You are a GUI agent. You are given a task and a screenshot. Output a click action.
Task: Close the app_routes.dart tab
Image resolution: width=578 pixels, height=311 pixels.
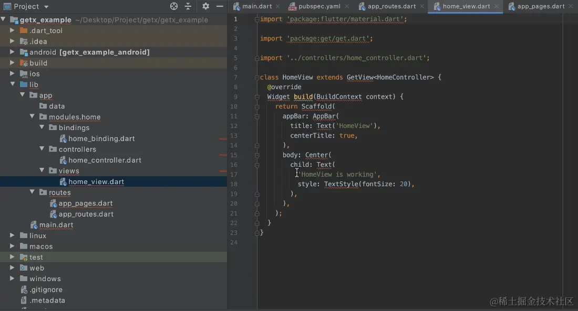(x=422, y=7)
